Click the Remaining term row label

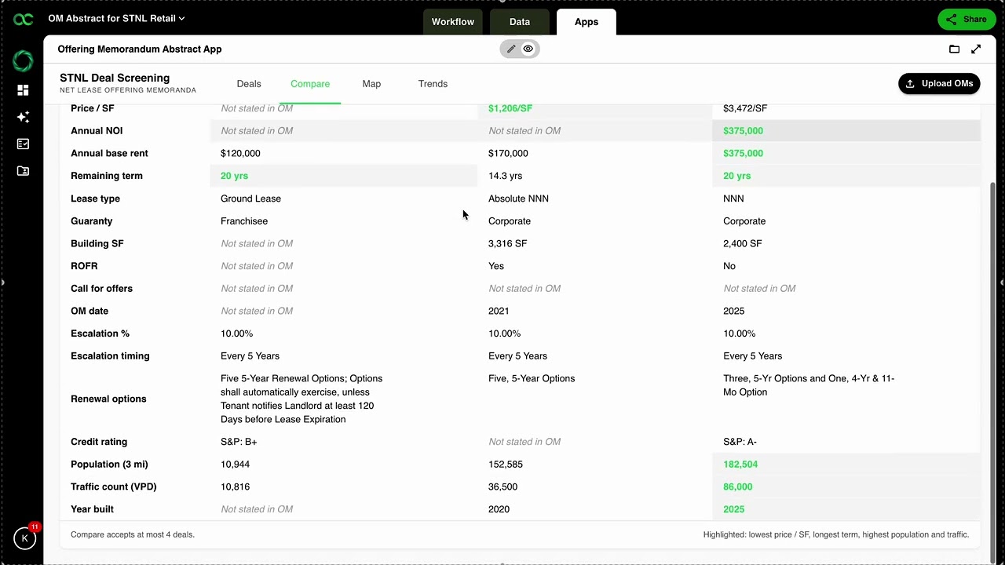106,176
